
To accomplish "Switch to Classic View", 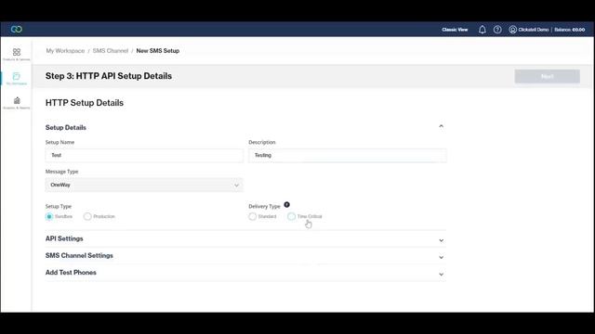I will pyautogui.click(x=455, y=30).
